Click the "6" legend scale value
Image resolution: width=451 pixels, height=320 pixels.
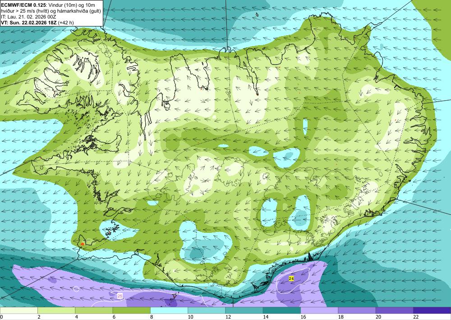coord(114,317)
